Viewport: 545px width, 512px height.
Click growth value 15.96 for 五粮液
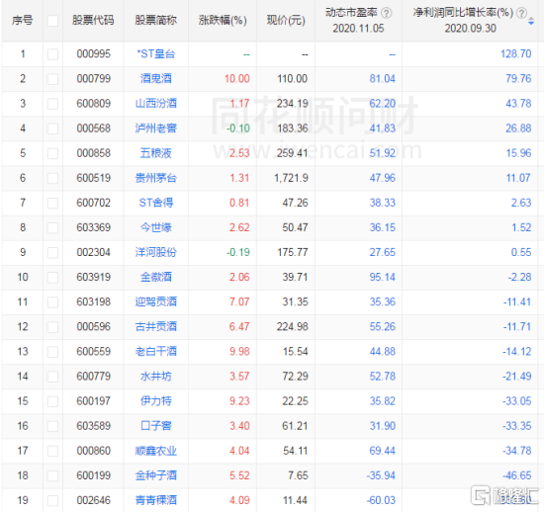pyautogui.click(x=518, y=153)
